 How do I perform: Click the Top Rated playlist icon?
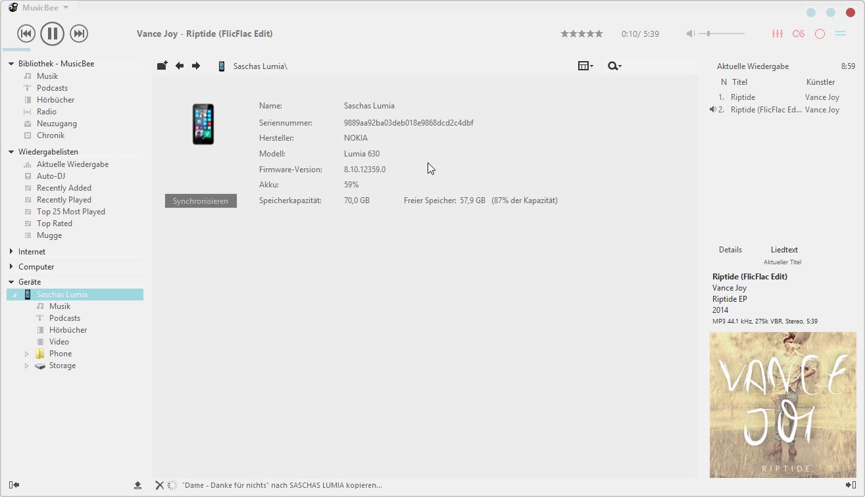[28, 224]
